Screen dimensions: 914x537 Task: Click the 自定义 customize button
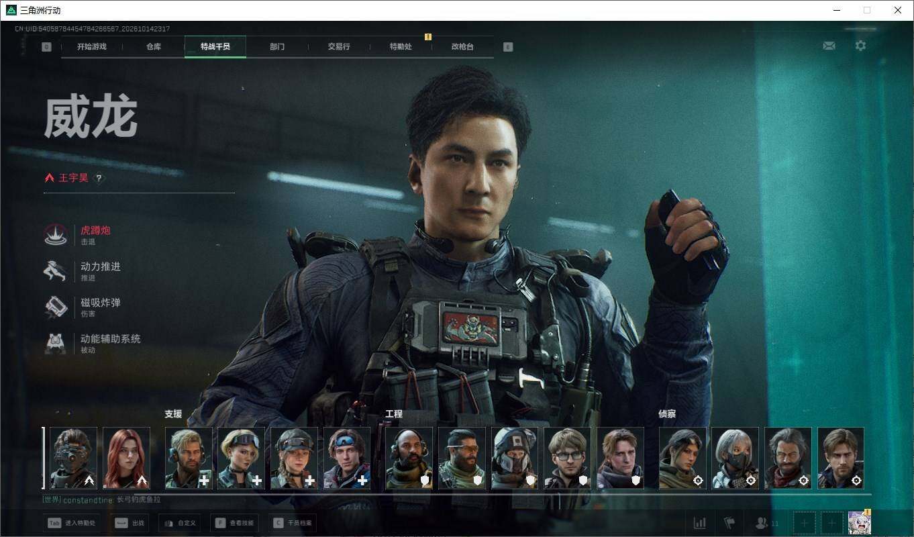[180, 523]
